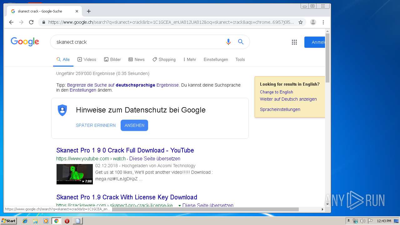Viewport: 400px width, 225px height.
Task: Click the network tray icon
Action: pyautogui.click(x=355, y=221)
